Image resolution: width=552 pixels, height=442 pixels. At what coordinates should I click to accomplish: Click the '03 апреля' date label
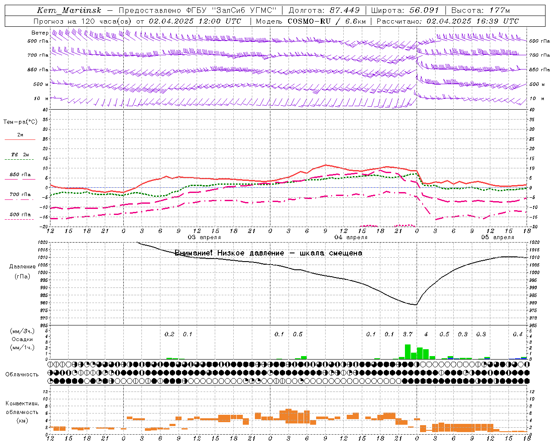click(204, 237)
